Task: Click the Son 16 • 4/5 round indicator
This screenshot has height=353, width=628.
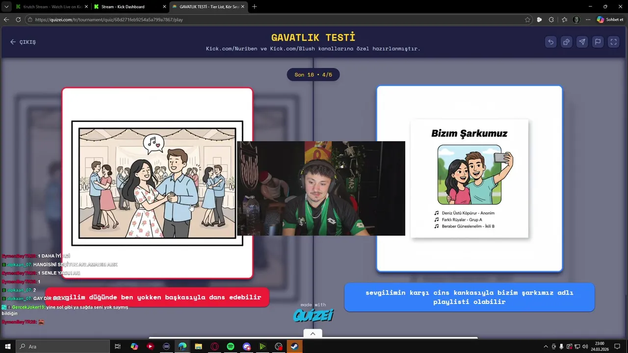Action: tap(313, 75)
